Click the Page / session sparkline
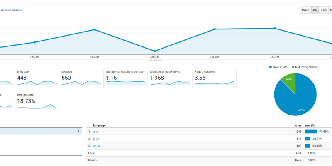Screen dimensions: 332x166 coord(215,83)
